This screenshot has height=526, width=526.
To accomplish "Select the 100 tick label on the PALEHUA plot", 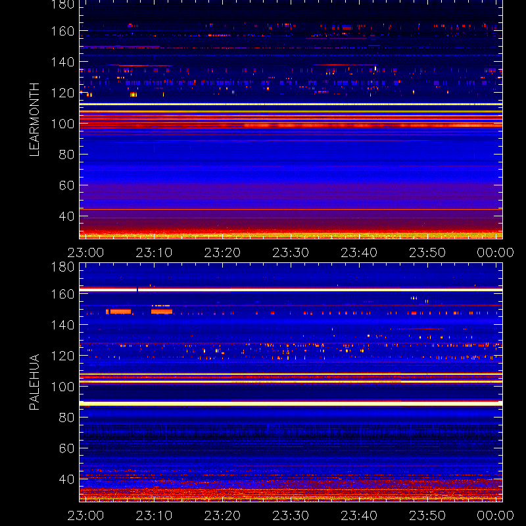I will (x=62, y=387).
